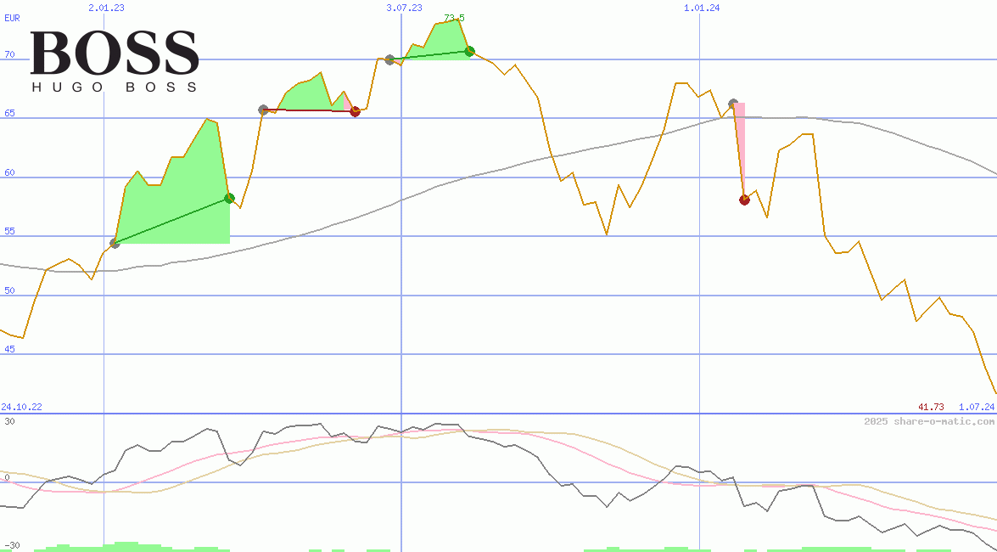The width and height of the screenshot is (997, 552).
Task: Click the EUR currency label
Action: pos(12,17)
